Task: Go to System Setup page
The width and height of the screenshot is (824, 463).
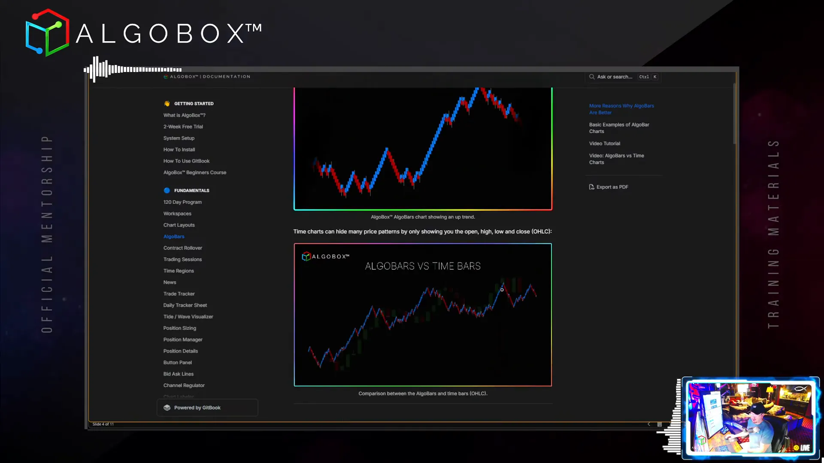Action: 179,138
